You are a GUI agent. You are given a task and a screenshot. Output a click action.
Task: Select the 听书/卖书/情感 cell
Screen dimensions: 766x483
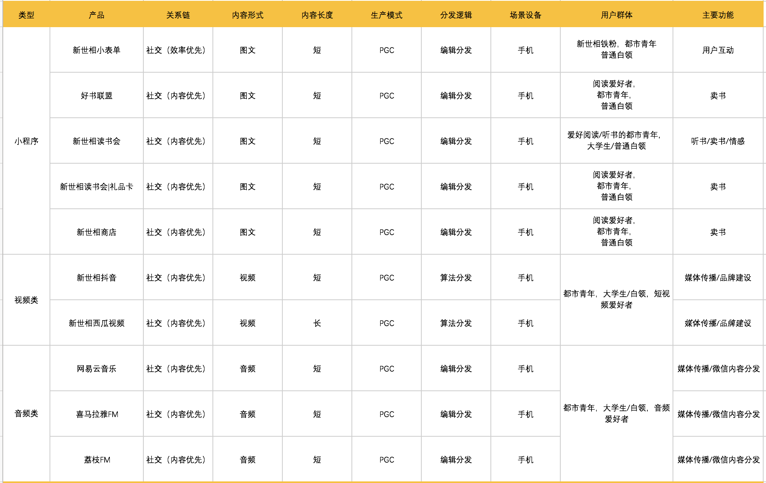tap(718, 141)
